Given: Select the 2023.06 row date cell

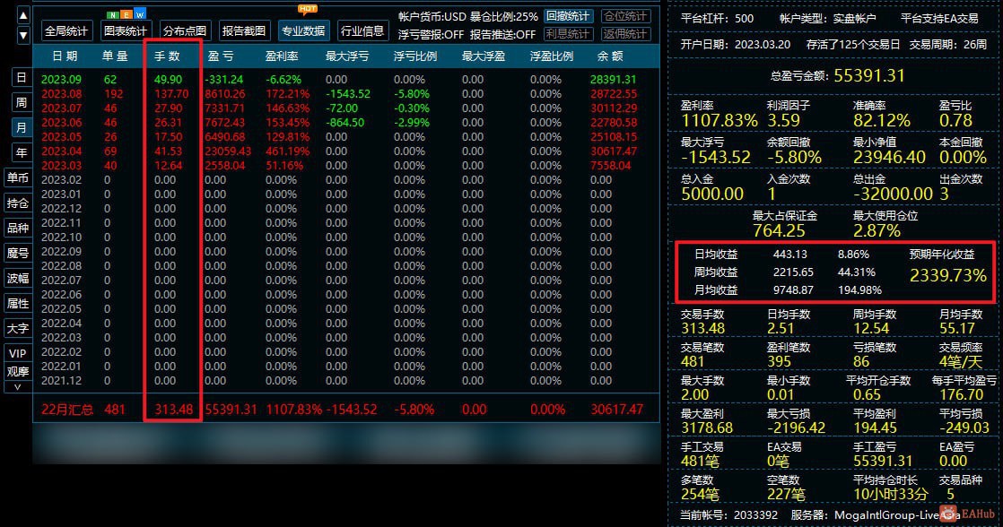Looking at the screenshot, I should click(61, 123).
